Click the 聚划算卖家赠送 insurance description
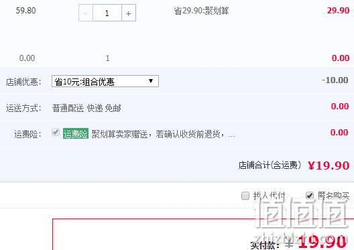 [163, 134]
